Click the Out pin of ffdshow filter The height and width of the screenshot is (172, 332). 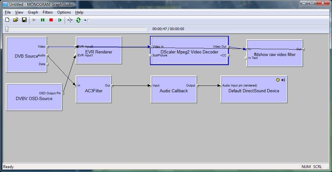click(304, 49)
